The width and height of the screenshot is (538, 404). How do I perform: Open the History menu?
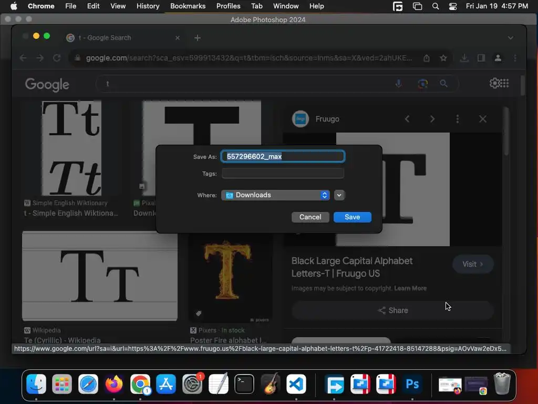148,6
